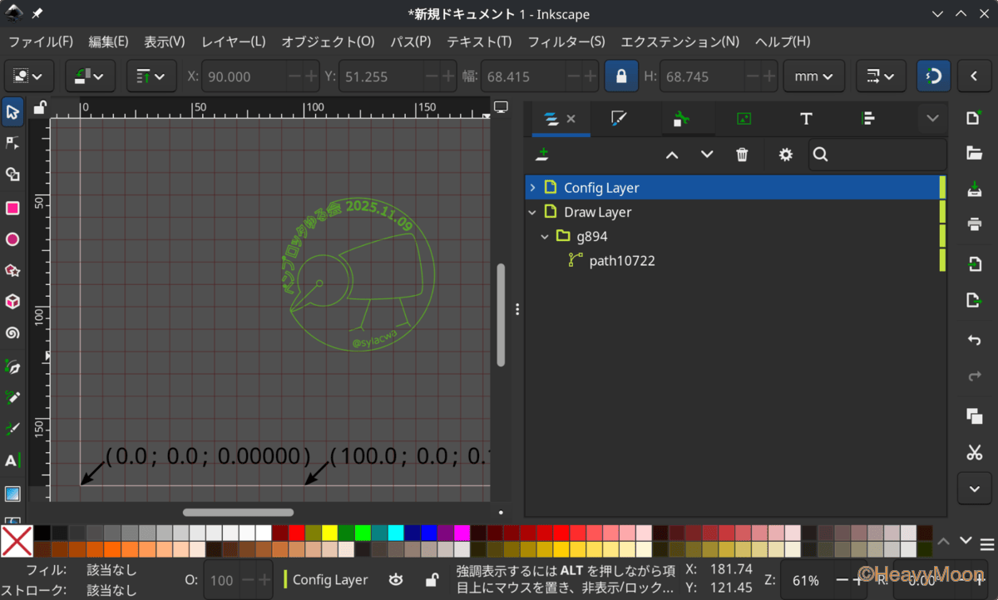This screenshot has height=600, width=998.
Task: Open the フィルター(S) menu
Action: click(566, 42)
